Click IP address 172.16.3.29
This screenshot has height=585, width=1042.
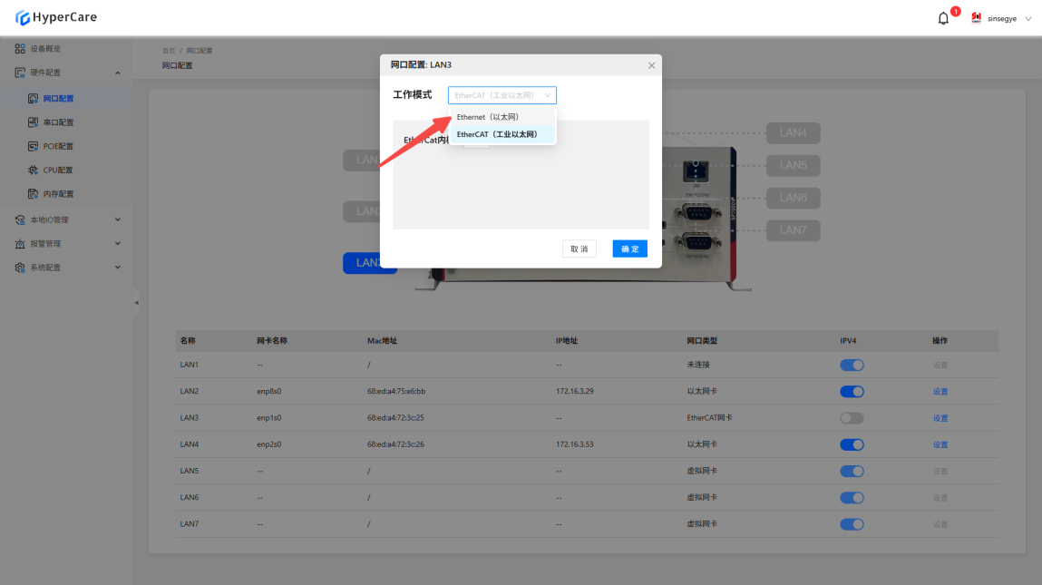(x=575, y=392)
